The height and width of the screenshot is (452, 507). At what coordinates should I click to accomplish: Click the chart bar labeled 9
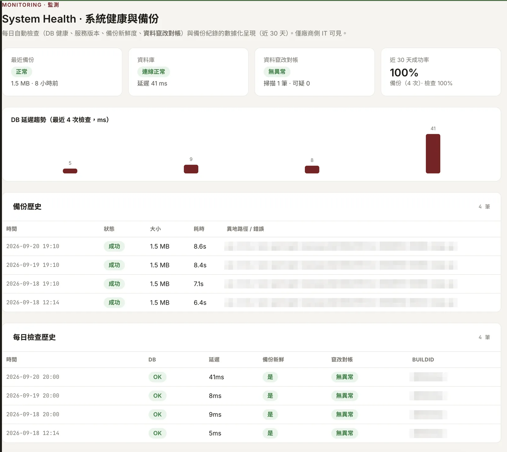(x=191, y=169)
